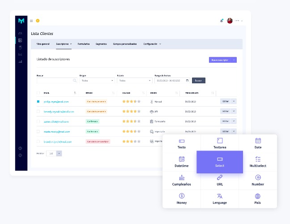Viewport: 290px width, 224px height.
Task: Open the notifications bell icon
Action: tap(222, 21)
